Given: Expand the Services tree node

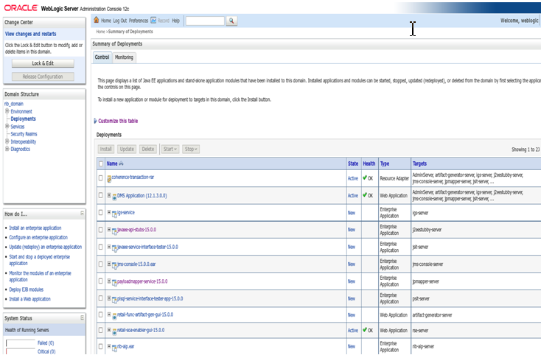Looking at the screenshot, I should 7,126.
